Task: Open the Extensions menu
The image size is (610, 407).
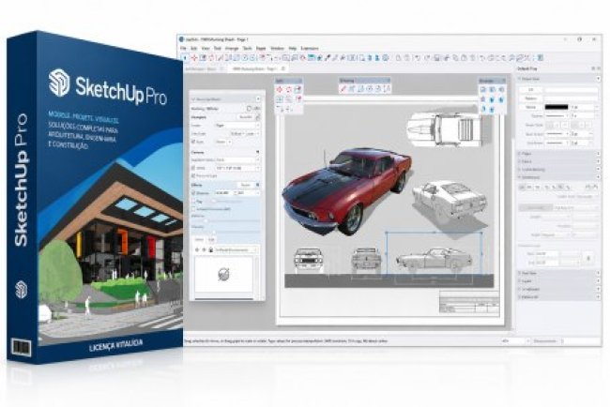Action: (310, 48)
